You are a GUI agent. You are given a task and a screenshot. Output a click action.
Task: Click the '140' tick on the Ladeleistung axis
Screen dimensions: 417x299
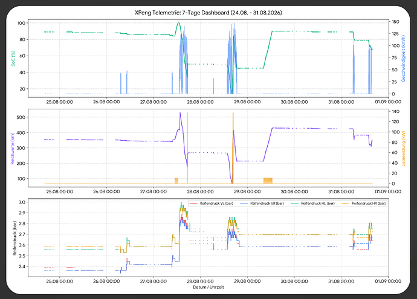click(x=395, y=111)
